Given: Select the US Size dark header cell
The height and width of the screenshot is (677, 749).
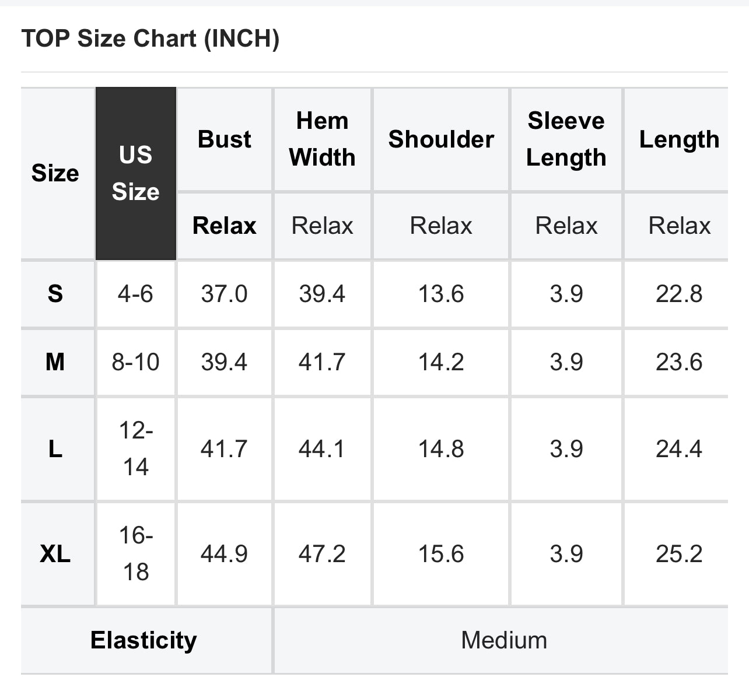Looking at the screenshot, I should pos(136,173).
